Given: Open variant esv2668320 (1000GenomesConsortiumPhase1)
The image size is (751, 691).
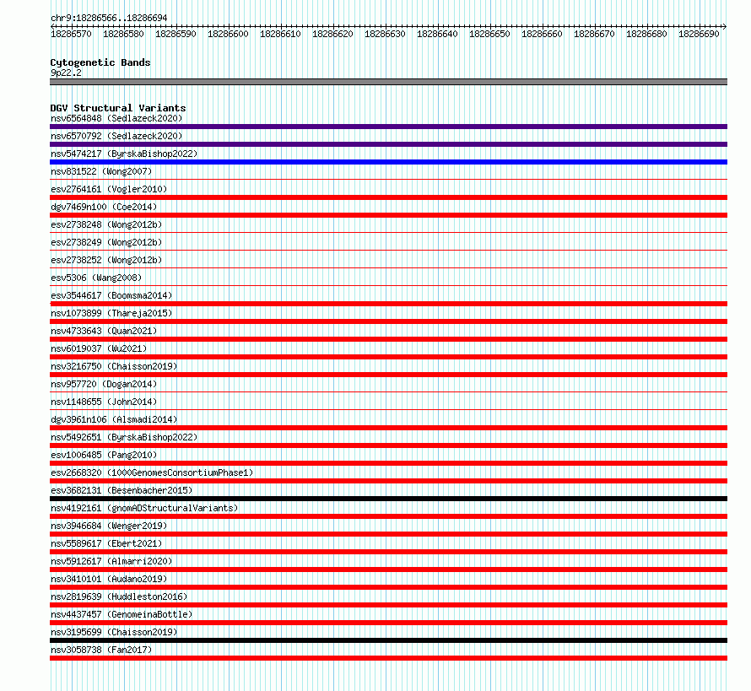Looking at the screenshot, I should click(152, 472).
